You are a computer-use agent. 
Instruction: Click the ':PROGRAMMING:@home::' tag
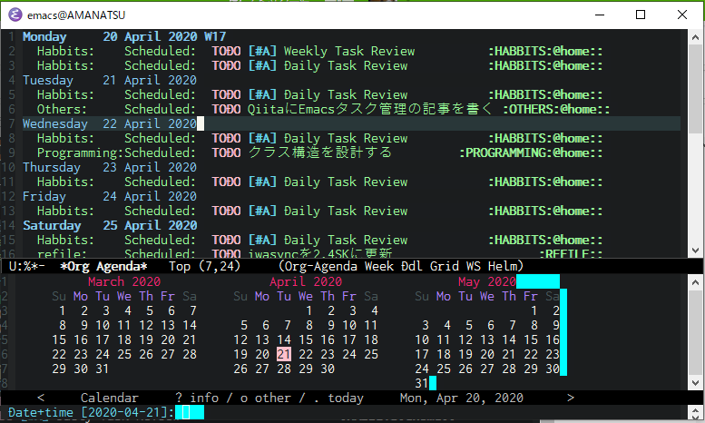pyautogui.click(x=531, y=152)
